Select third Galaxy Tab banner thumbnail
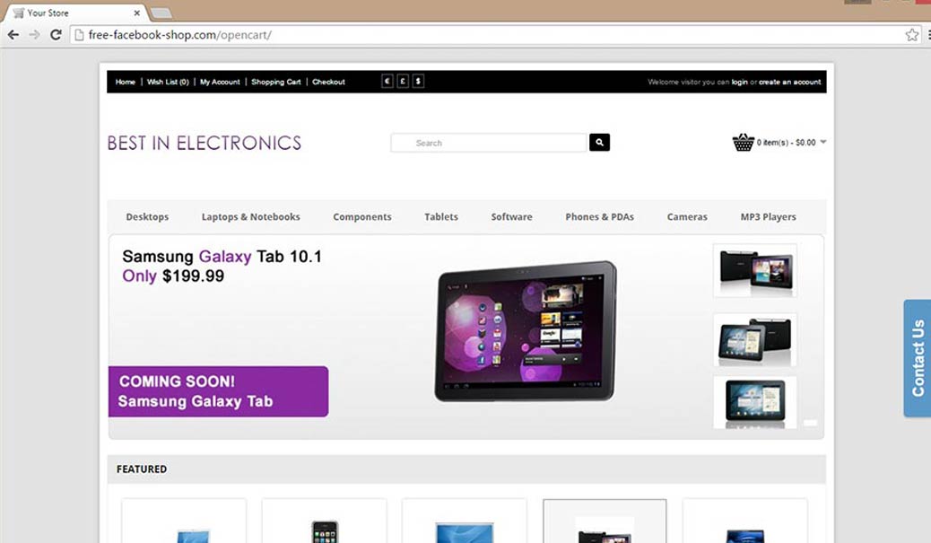Image resolution: width=931 pixels, height=543 pixels. pos(755,402)
